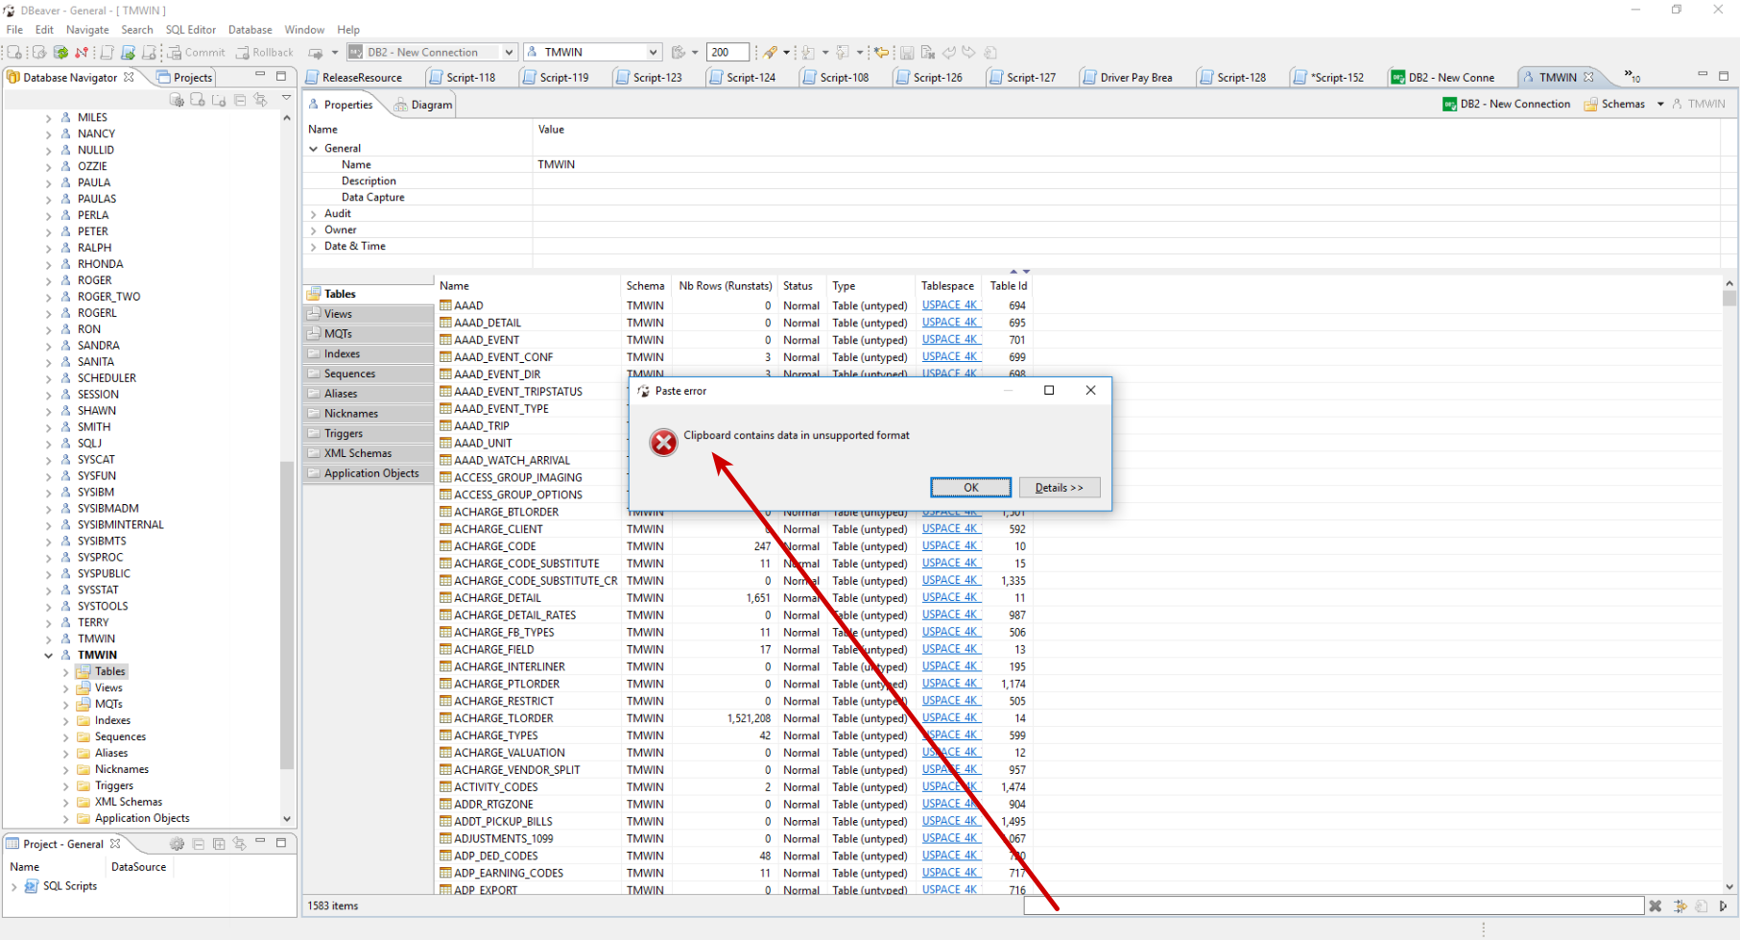Open the Driver Pay Brea editor tab
Image resolution: width=1740 pixels, height=940 pixels.
(1129, 78)
